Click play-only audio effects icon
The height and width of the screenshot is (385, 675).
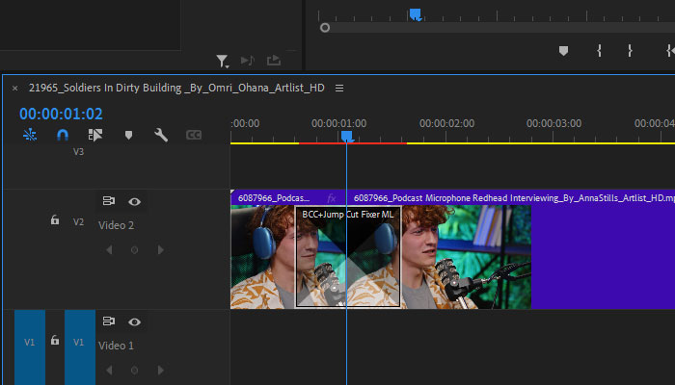coord(248,61)
